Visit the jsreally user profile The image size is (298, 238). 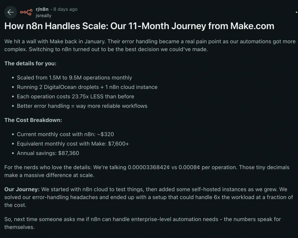click(43, 15)
